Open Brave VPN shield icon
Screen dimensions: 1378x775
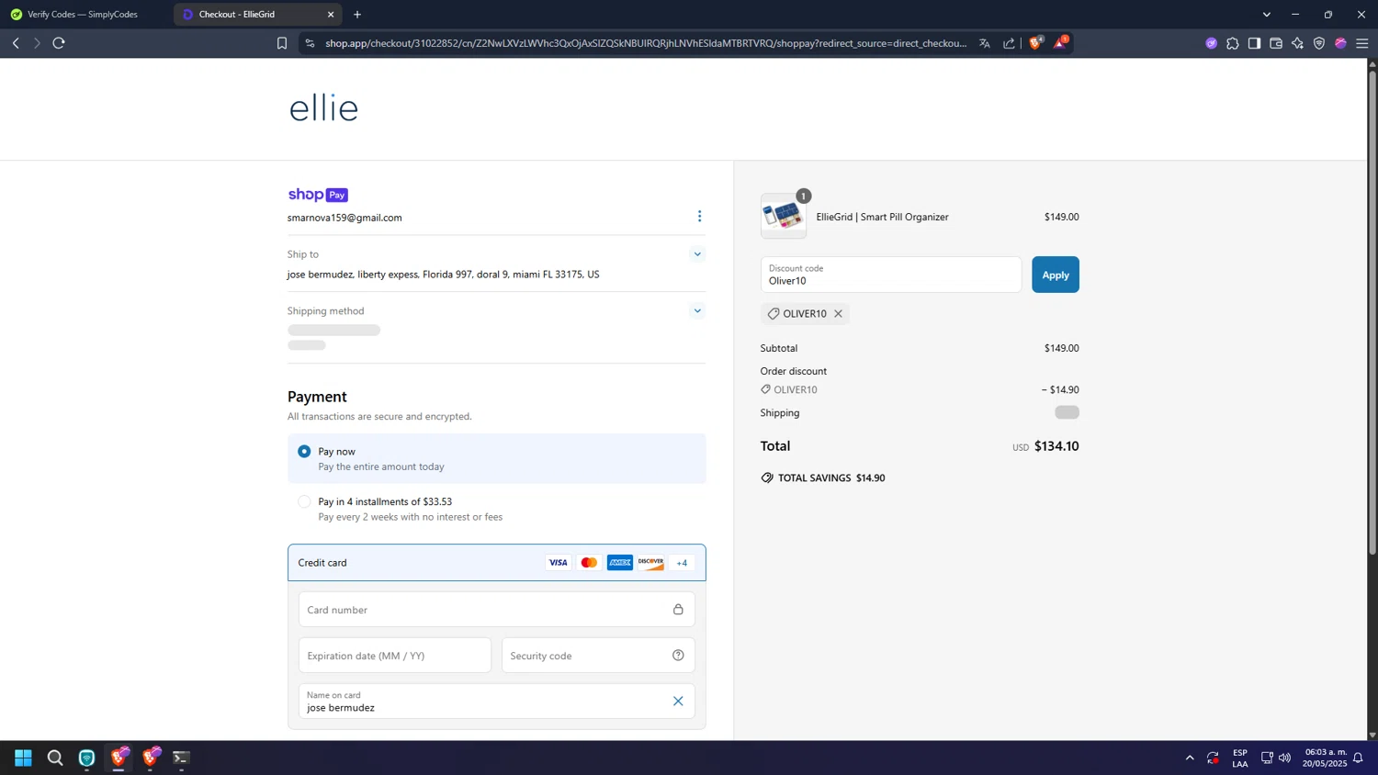pos(1319,43)
